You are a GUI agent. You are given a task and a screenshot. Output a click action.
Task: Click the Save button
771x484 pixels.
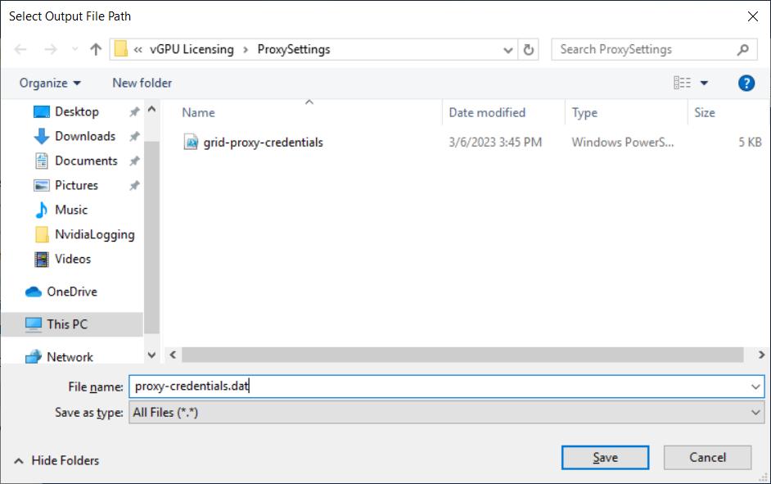tap(605, 458)
